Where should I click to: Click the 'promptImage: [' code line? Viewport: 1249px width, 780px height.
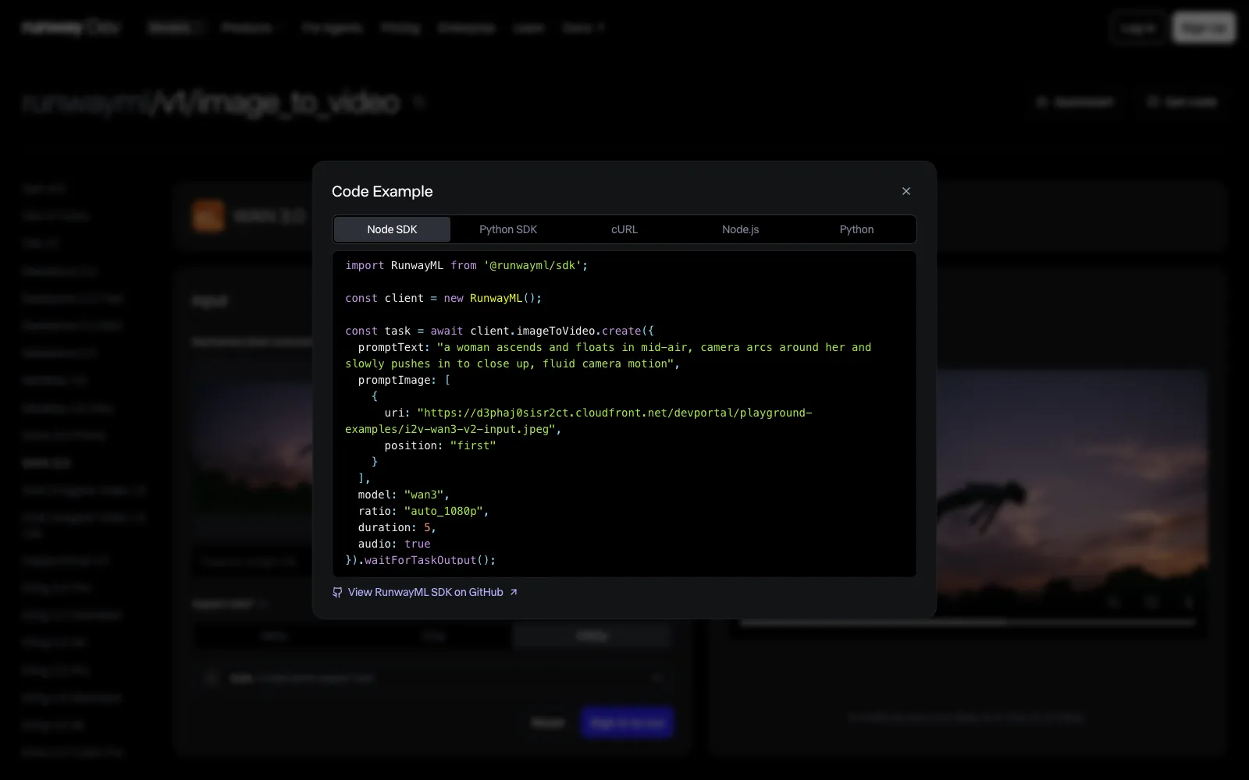(x=404, y=380)
